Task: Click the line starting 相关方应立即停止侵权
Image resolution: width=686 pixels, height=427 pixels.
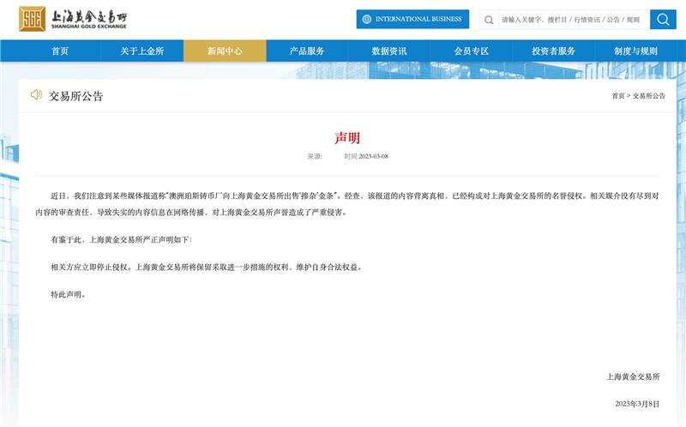Action: (x=207, y=267)
